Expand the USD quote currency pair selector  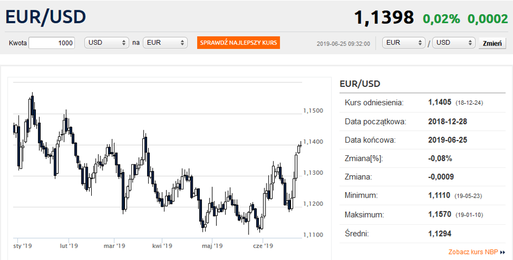click(x=454, y=42)
